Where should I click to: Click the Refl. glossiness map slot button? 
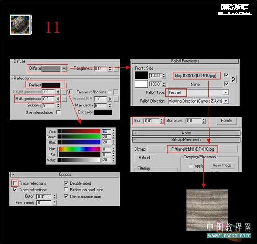click(x=64, y=99)
